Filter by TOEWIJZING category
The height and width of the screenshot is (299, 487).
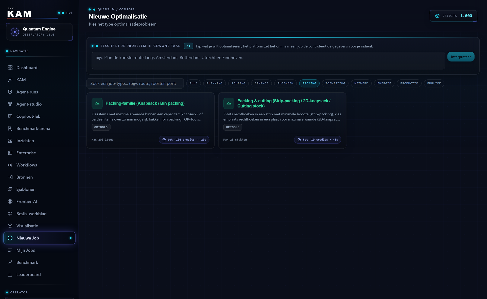click(335, 83)
